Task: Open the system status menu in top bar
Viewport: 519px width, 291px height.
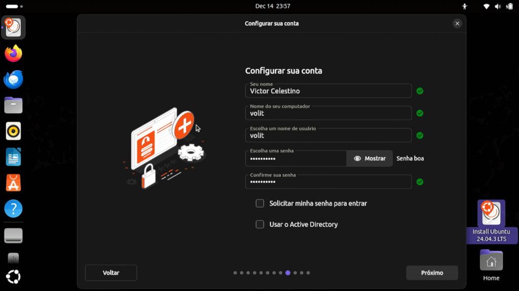Action: point(498,7)
